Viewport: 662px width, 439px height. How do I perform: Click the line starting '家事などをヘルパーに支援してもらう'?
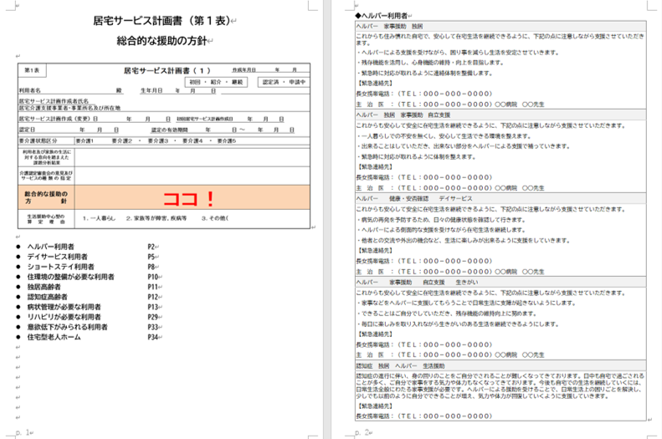coord(466,304)
